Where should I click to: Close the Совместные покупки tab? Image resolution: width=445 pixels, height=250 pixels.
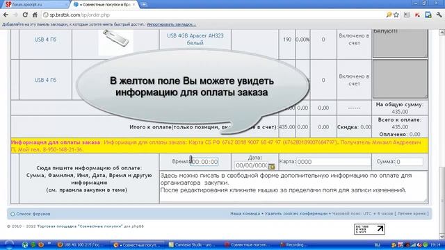(x=133, y=5)
